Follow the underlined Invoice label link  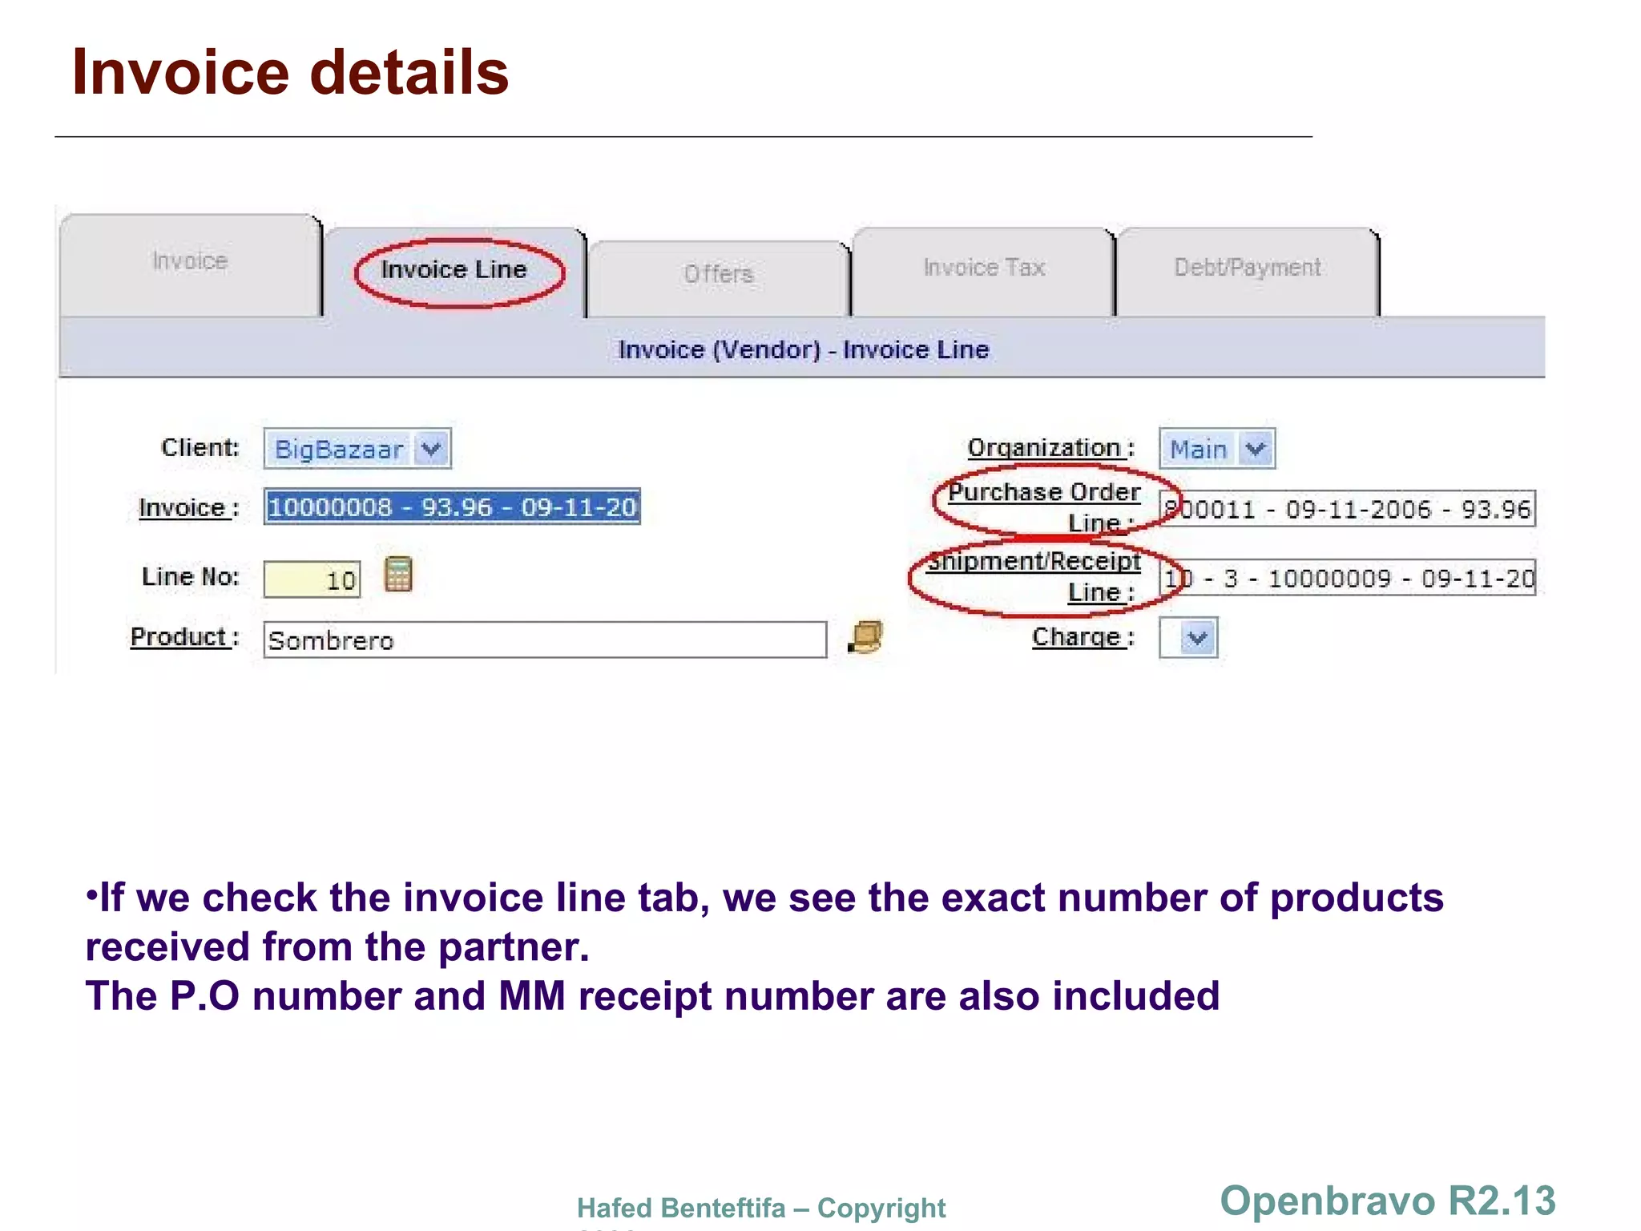[x=183, y=508]
